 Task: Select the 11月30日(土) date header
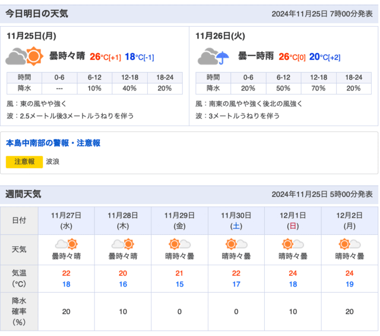click(236, 221)
